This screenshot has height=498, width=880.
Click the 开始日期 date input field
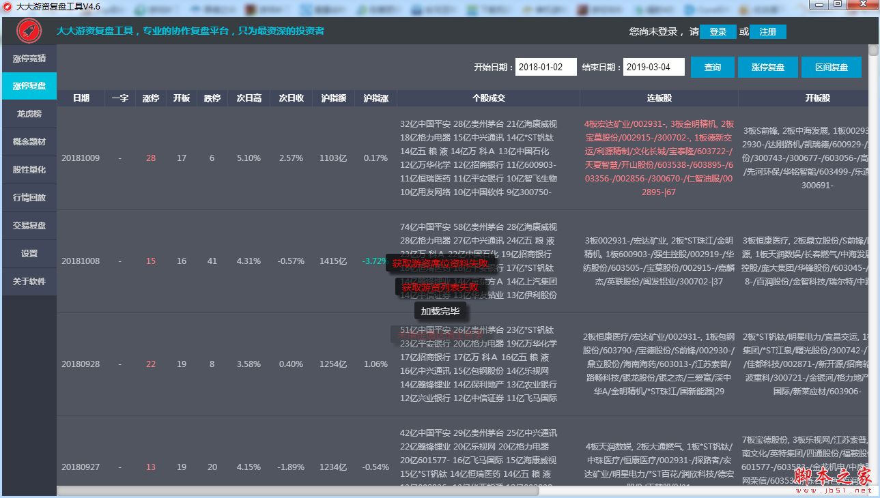545,68
